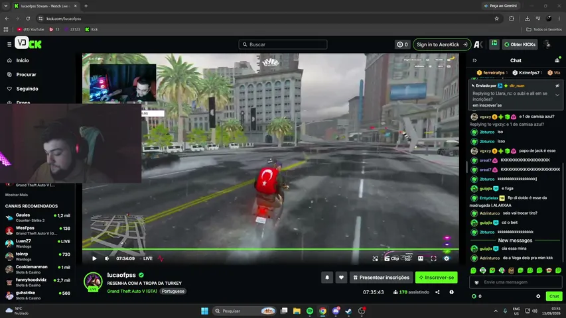The image size is (566, 318).
Task: Open recommended channel WesFpss
Action: click(38, 231)
